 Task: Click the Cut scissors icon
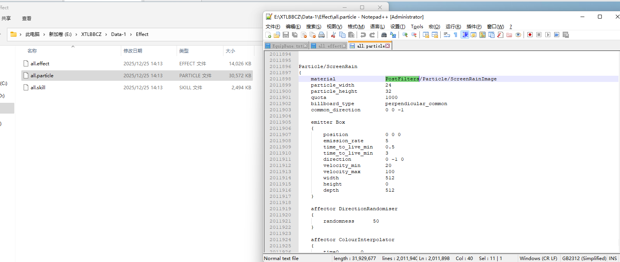(x=333, y=35)
